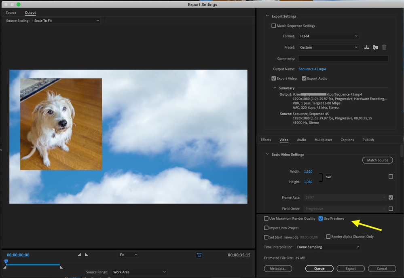The width and height of the screenshot is (404, 278).
Task: Save a new export preset
Action: (366, 47)
